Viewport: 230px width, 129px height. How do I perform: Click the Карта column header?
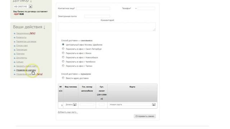pos(132,87)
